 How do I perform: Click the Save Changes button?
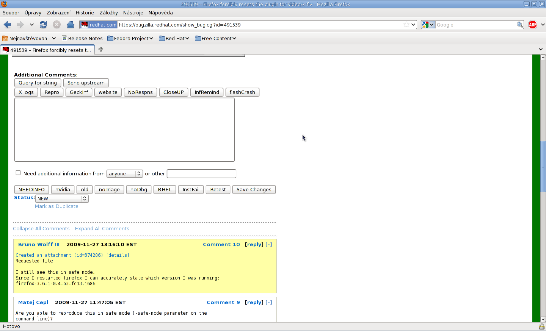[x=254, y=189]
